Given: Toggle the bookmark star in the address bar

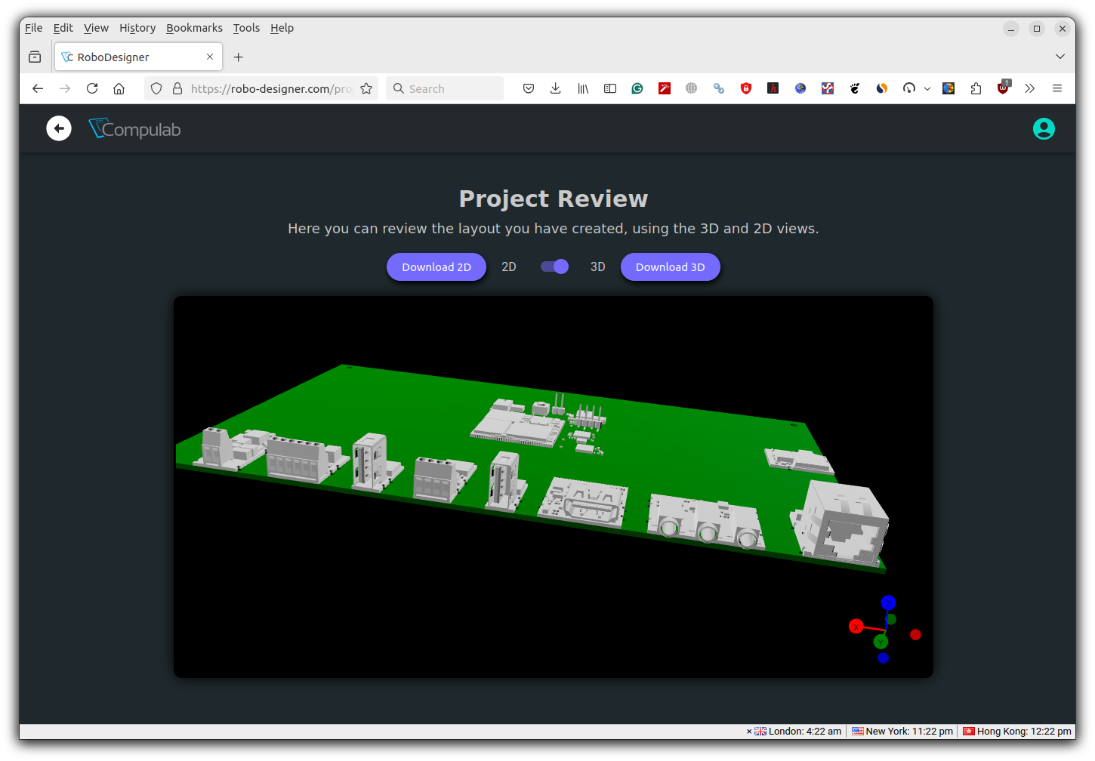Looking at the screenshot, I should click(367, 88).
